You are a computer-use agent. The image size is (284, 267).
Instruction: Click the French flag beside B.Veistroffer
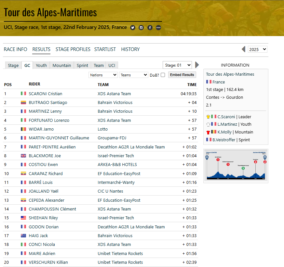pyautogui.click(x=209, y=140)
